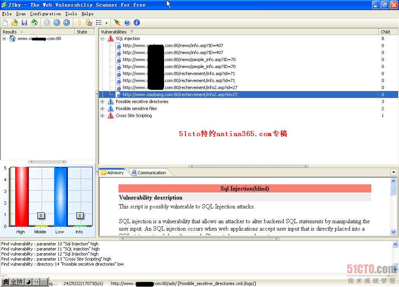
Task: Expand the Possible sensitive files node
Action: click(102, 108)
